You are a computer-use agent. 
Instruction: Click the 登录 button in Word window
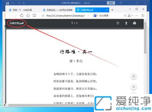111,3
